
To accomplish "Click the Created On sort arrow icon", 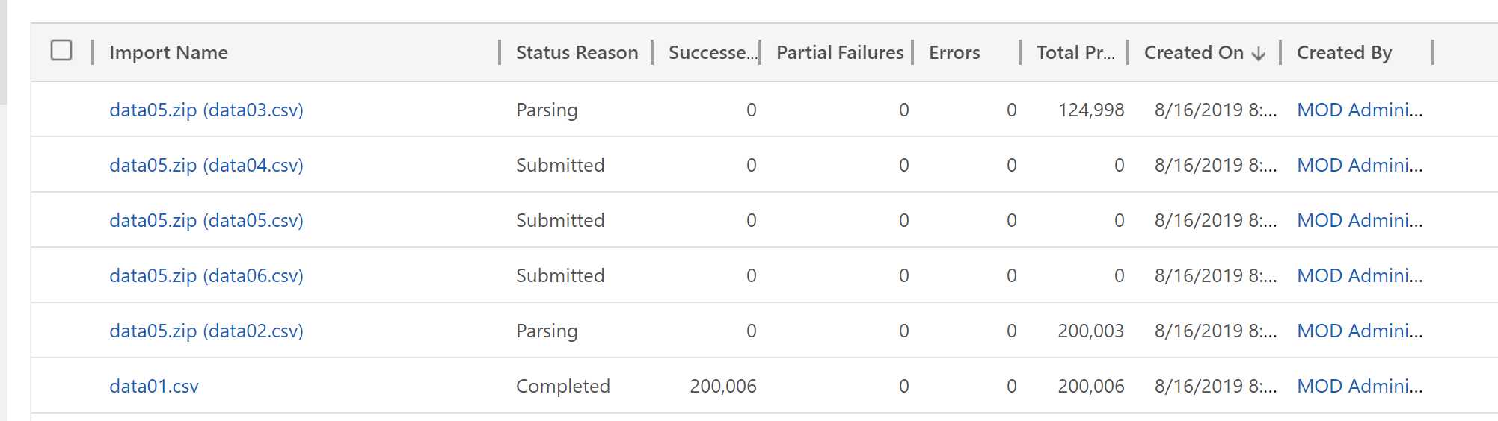I will (1259, 54).
